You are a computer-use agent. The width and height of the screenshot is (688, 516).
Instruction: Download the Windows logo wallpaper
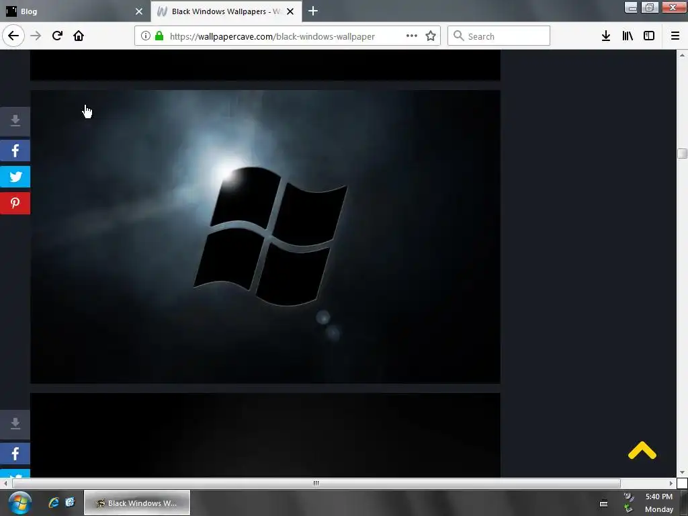(15, 121)
